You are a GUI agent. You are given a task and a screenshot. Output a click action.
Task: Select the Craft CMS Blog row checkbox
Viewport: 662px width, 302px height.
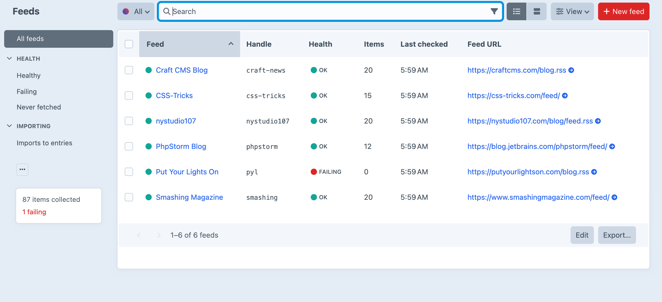point(129,70)
